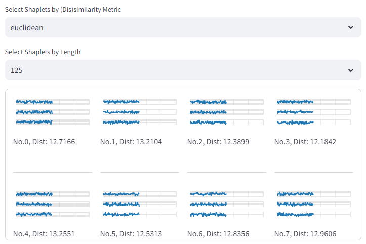The image size is (366, 244).
Task: Click the caption 'No.3, Dist: 12.1842'
Action: click(x=305, y=142)
